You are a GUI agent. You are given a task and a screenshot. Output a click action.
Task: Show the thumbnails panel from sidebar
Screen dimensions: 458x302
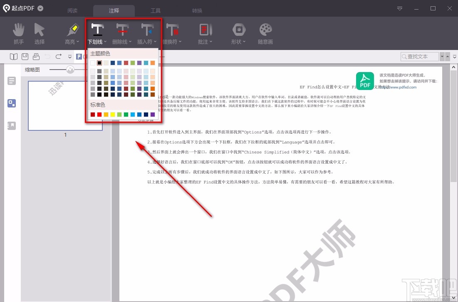12,103
